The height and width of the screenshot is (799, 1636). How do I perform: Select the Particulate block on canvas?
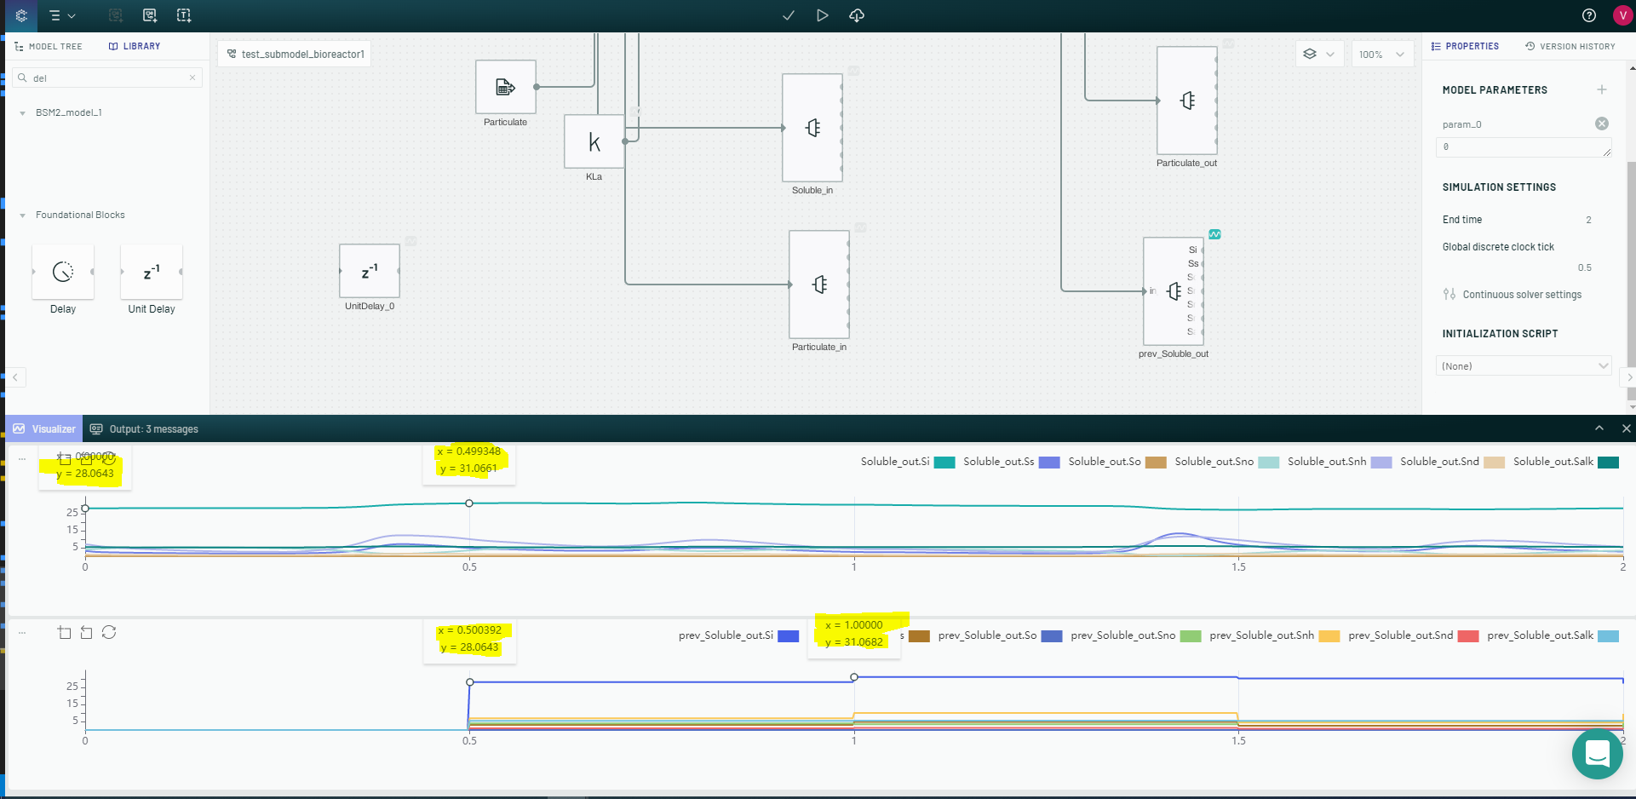tap(506, 87)
